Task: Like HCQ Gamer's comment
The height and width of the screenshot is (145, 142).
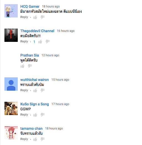Action: (35, 17)
